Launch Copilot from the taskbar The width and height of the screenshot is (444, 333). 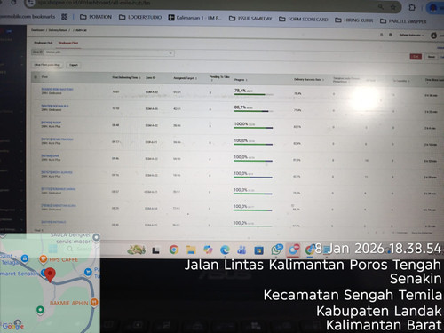click(208, 250)
